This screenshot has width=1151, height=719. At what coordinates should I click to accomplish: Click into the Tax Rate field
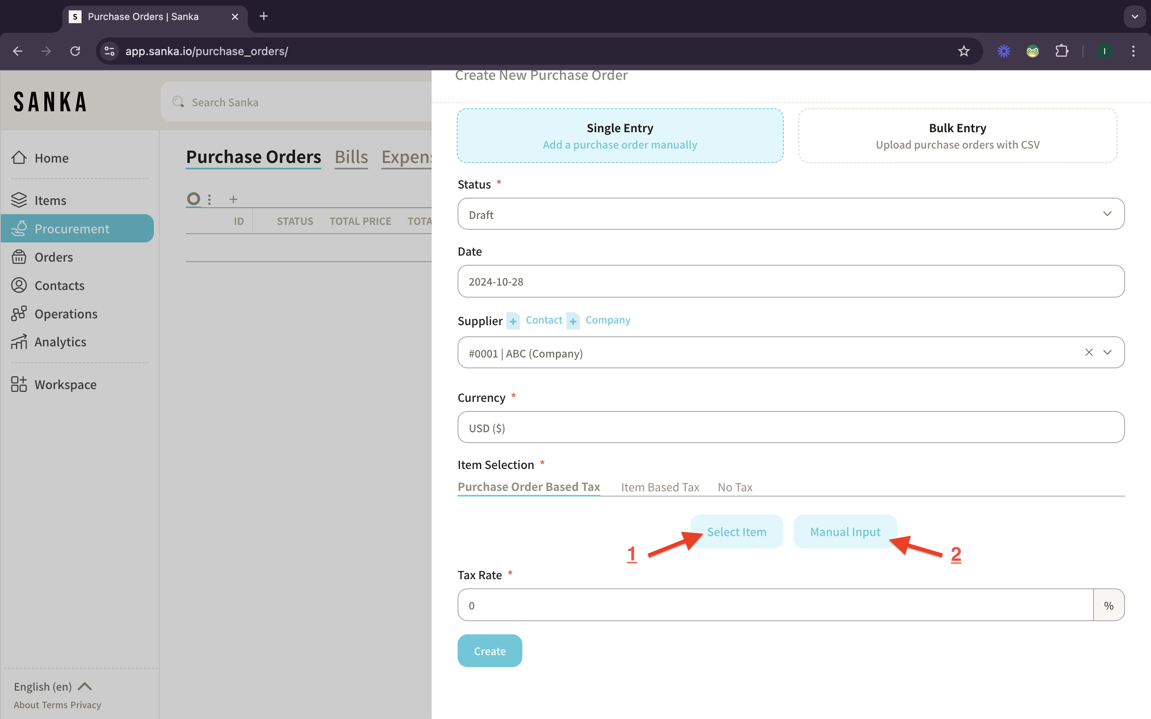[775, 605]
